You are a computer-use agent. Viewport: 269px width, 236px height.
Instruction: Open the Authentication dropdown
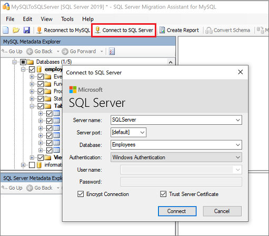click(x=238, y=158)
